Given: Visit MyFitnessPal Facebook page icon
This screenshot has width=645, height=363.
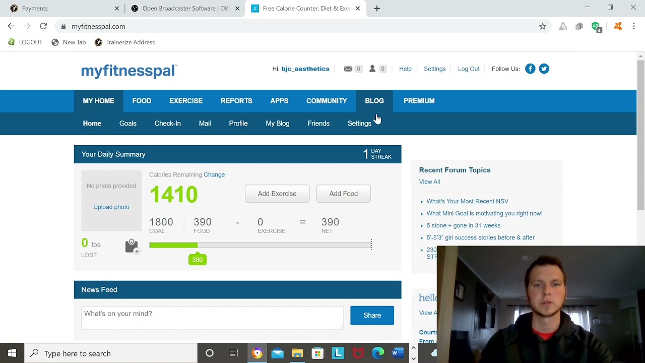Looking at the screenshot, I should [530, 69].
